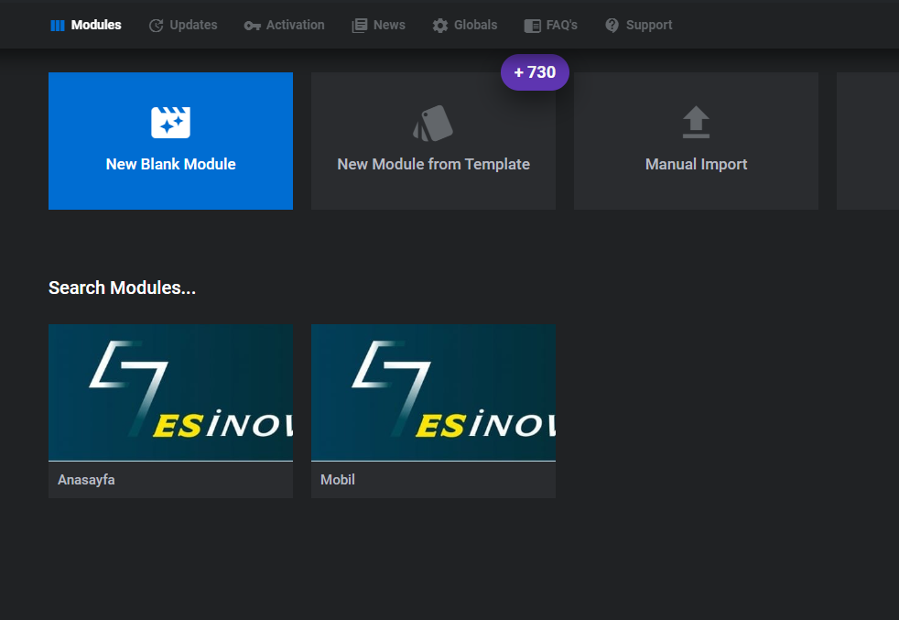Click the Modules bars icon
Screen dimensions: 899x620
pyautogui.click(x=58, y=26)
